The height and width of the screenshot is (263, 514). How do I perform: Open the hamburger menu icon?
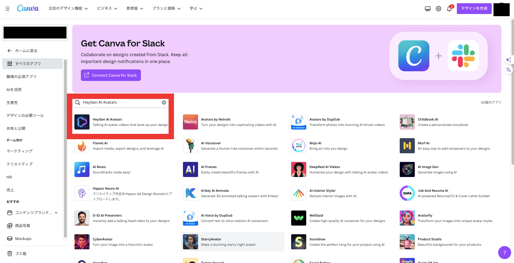point(8,9)
